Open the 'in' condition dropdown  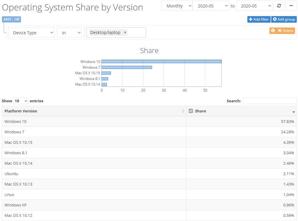[69, 33]
